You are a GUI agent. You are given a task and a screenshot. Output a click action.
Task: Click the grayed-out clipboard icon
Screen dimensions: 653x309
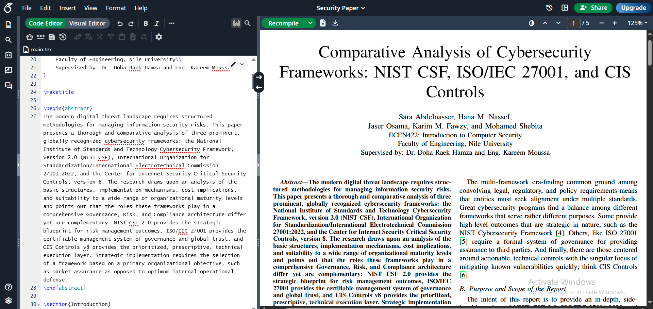(122, 37)
